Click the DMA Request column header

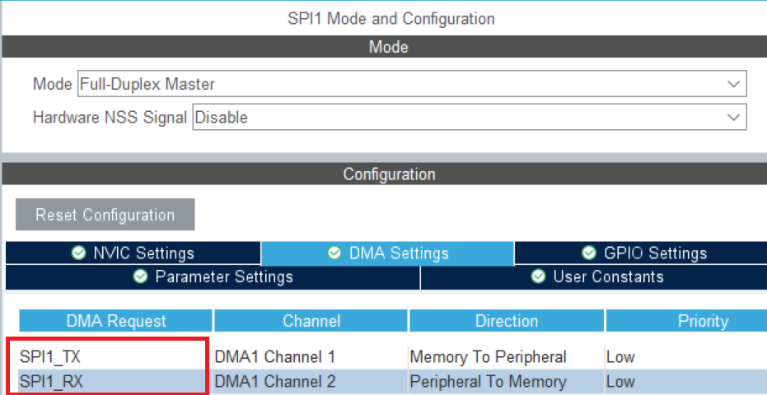(x=116, y=321)
